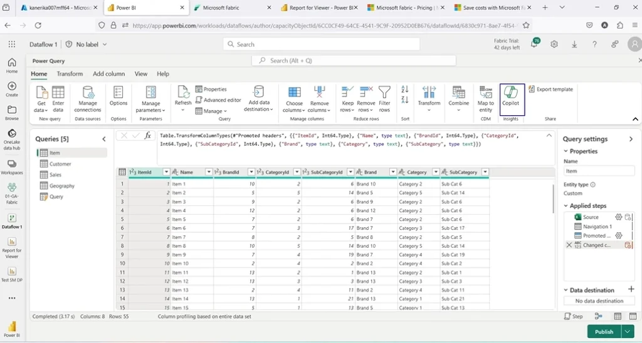Open Workspaces in left sidebar
The width and height of the screenshot is (642, 343).
tap(12, 166)
